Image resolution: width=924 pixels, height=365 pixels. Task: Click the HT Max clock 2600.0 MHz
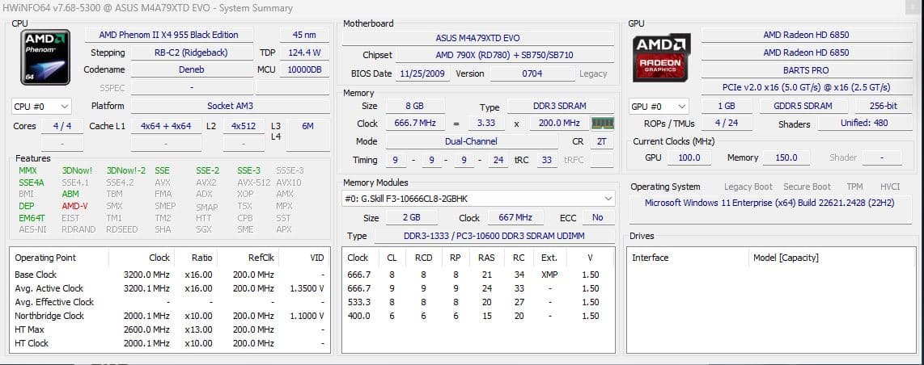pyautogui.click(x=146, y=329)
